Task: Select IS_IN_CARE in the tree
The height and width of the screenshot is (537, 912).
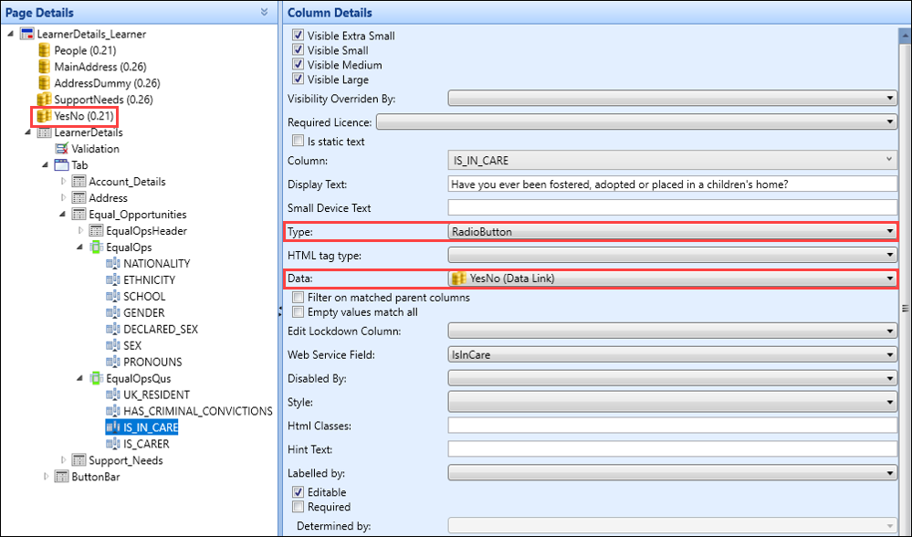Action: click(x=150, y=427)
